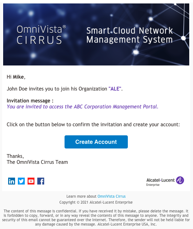The height and width of the screenshot is (229, 193).
Task: Open the red YouTube icon
Action: [31, 181]
